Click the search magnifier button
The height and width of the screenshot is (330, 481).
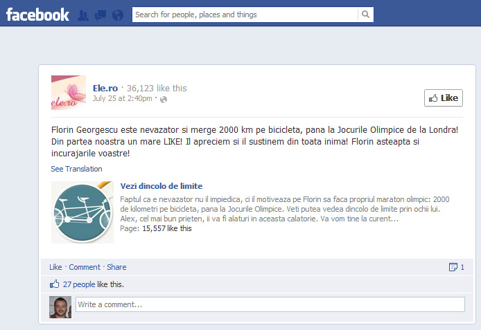pyautogui.click(x=366, y=15)
